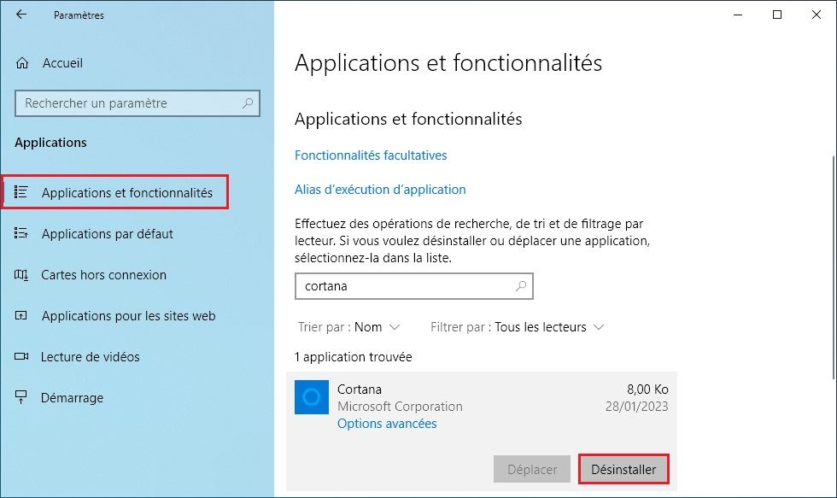Click the Applications par défaut icon
Screen dimensions: 837x498
tap(20, 233)
